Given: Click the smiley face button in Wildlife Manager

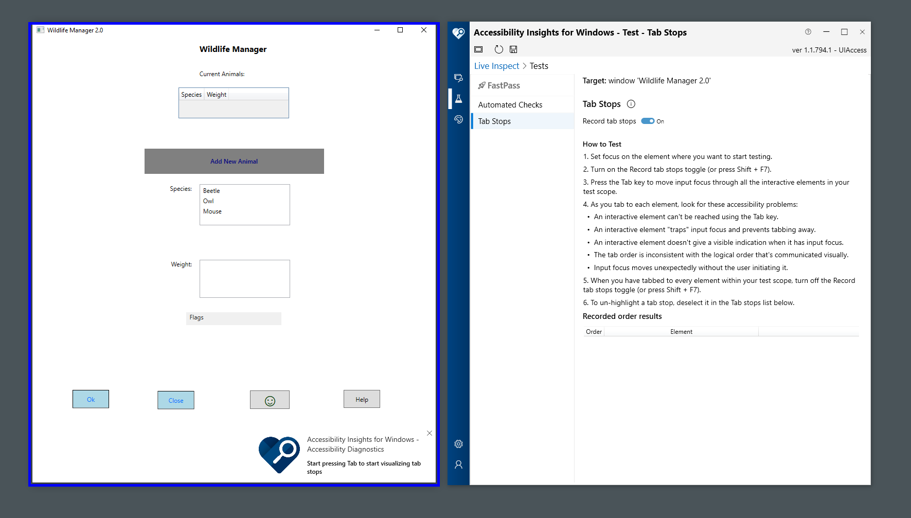Looking at the screenshot, I should 270,400.
